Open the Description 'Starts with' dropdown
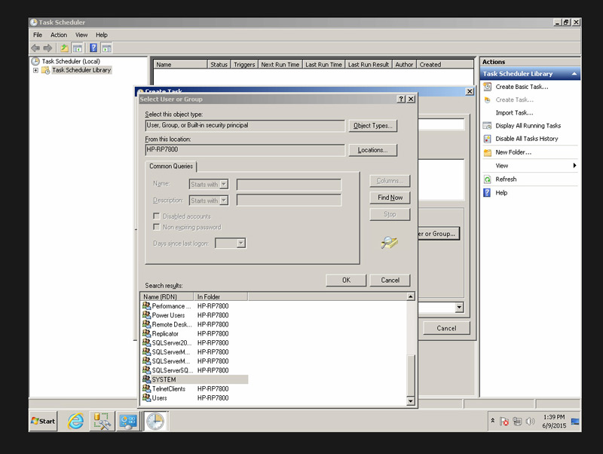This screenshot has width=603, height=454. 223,201
